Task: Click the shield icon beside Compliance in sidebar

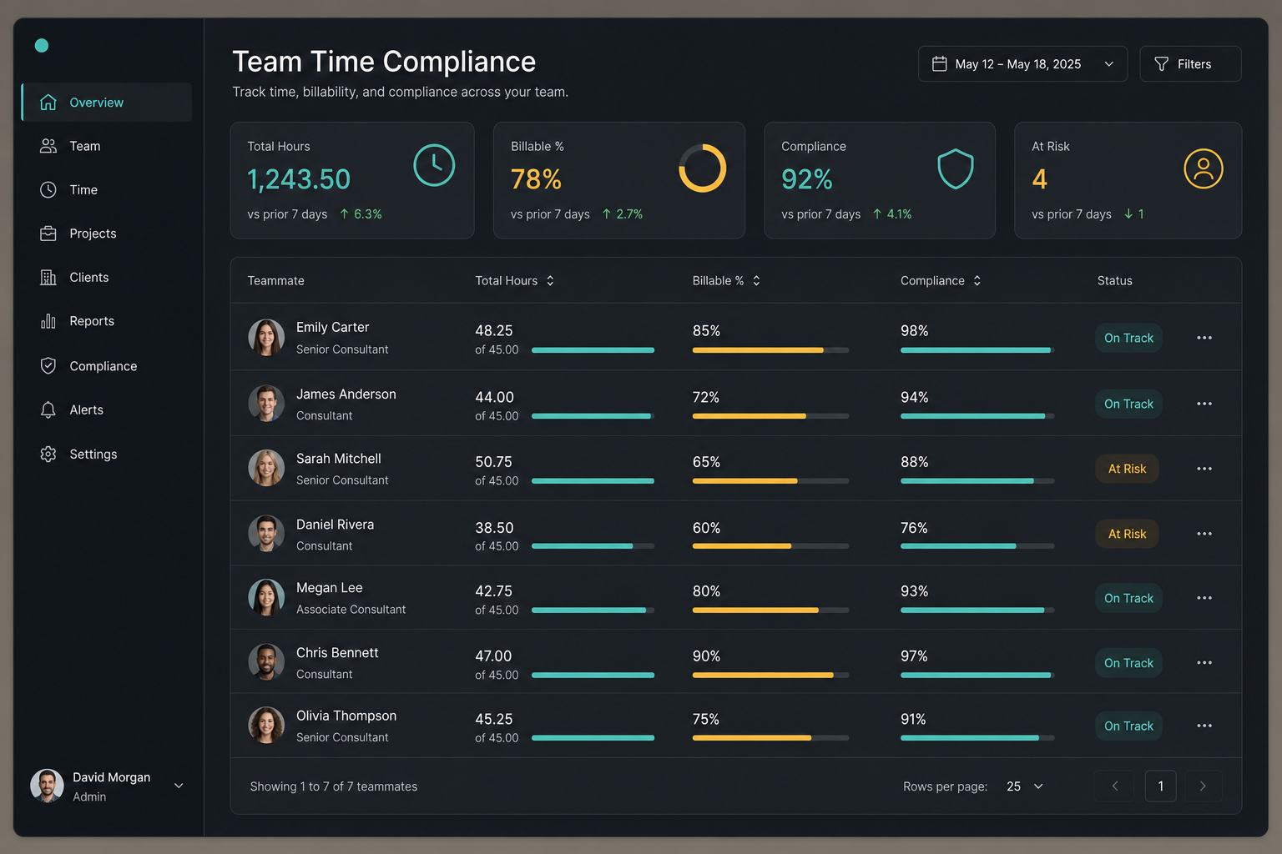Action: point(48,365)
